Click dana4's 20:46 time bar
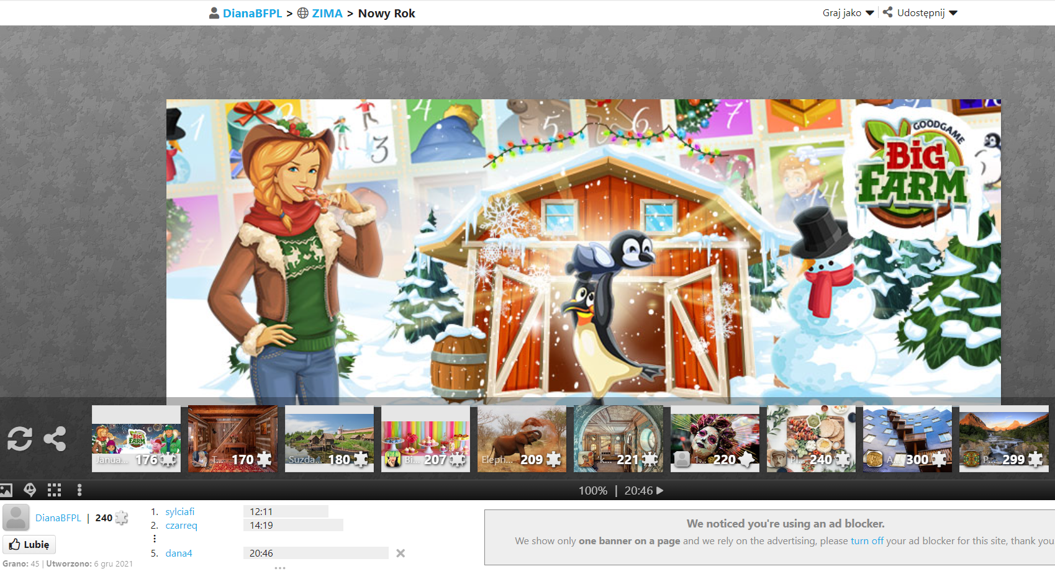Screen dimensions: 1055x574 (x=316, y=553)
